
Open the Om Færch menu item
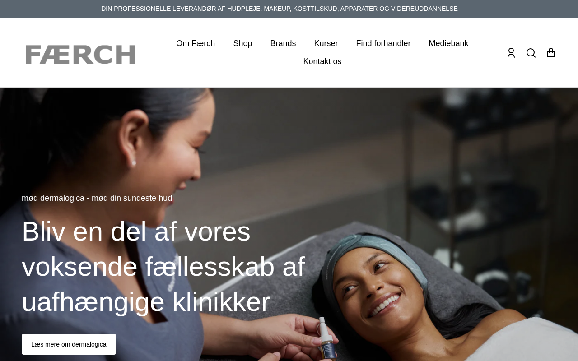(x=196, y=43)
